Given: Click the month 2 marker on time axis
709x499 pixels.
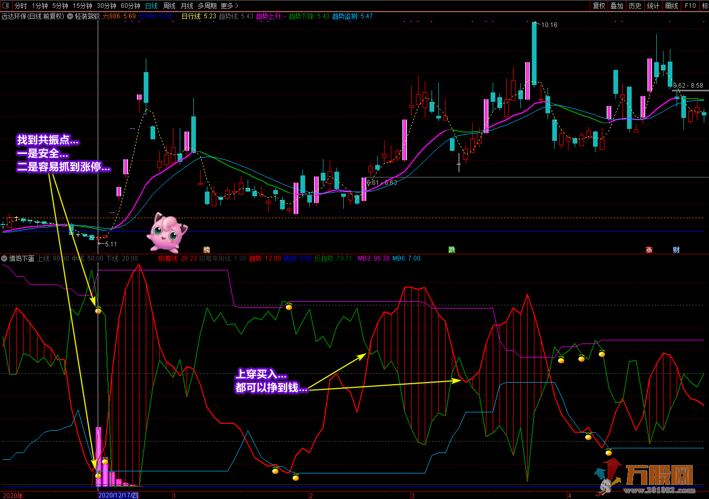Looking at the screenshot, I should (x=311, y=495).
